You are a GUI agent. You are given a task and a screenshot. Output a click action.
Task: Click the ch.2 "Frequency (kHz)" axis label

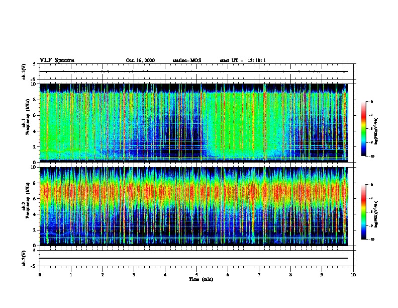pos(28,200)
